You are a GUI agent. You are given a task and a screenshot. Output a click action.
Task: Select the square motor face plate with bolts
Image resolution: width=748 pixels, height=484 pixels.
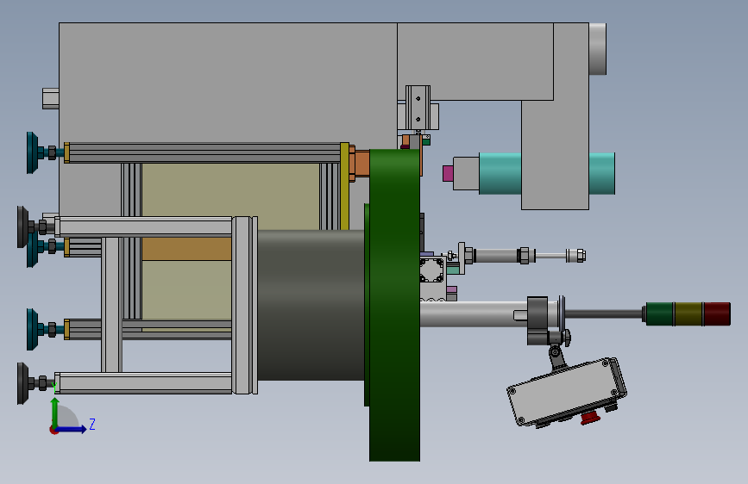tap(431, 270)
